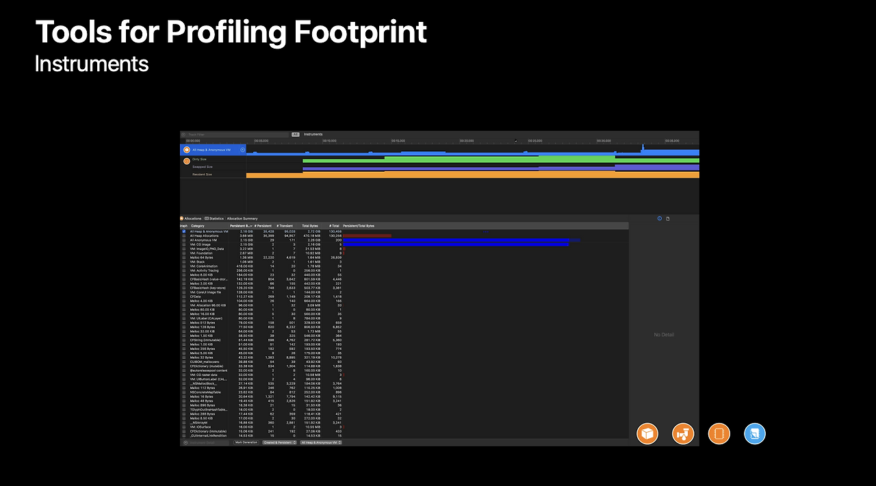This screenshot has width=876, height=486.
Task: Select the VM: ImageIO_PNG_Data row
Action: point(404,249)
